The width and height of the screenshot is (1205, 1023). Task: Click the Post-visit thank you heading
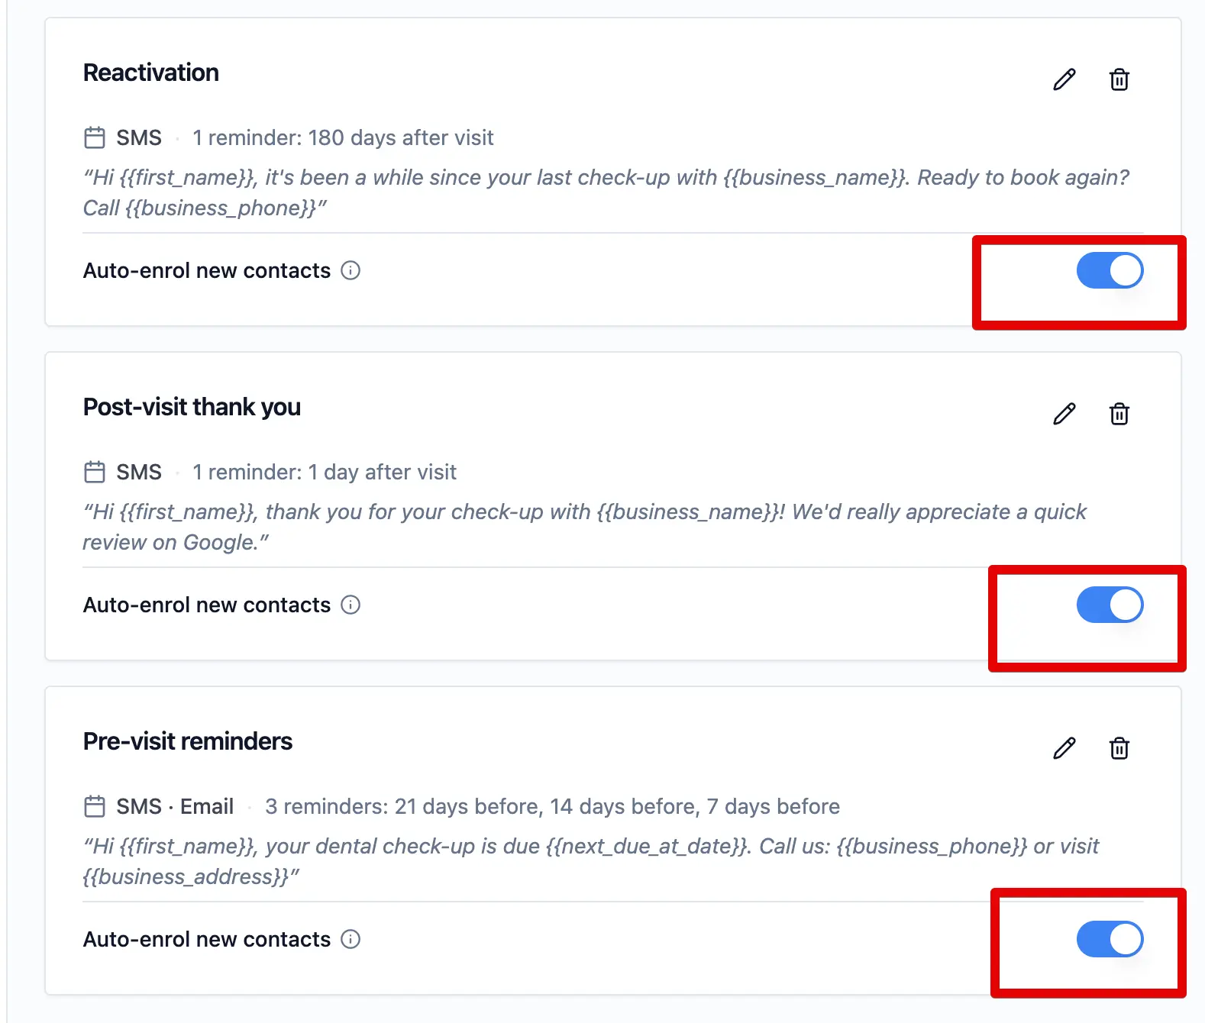192,407
